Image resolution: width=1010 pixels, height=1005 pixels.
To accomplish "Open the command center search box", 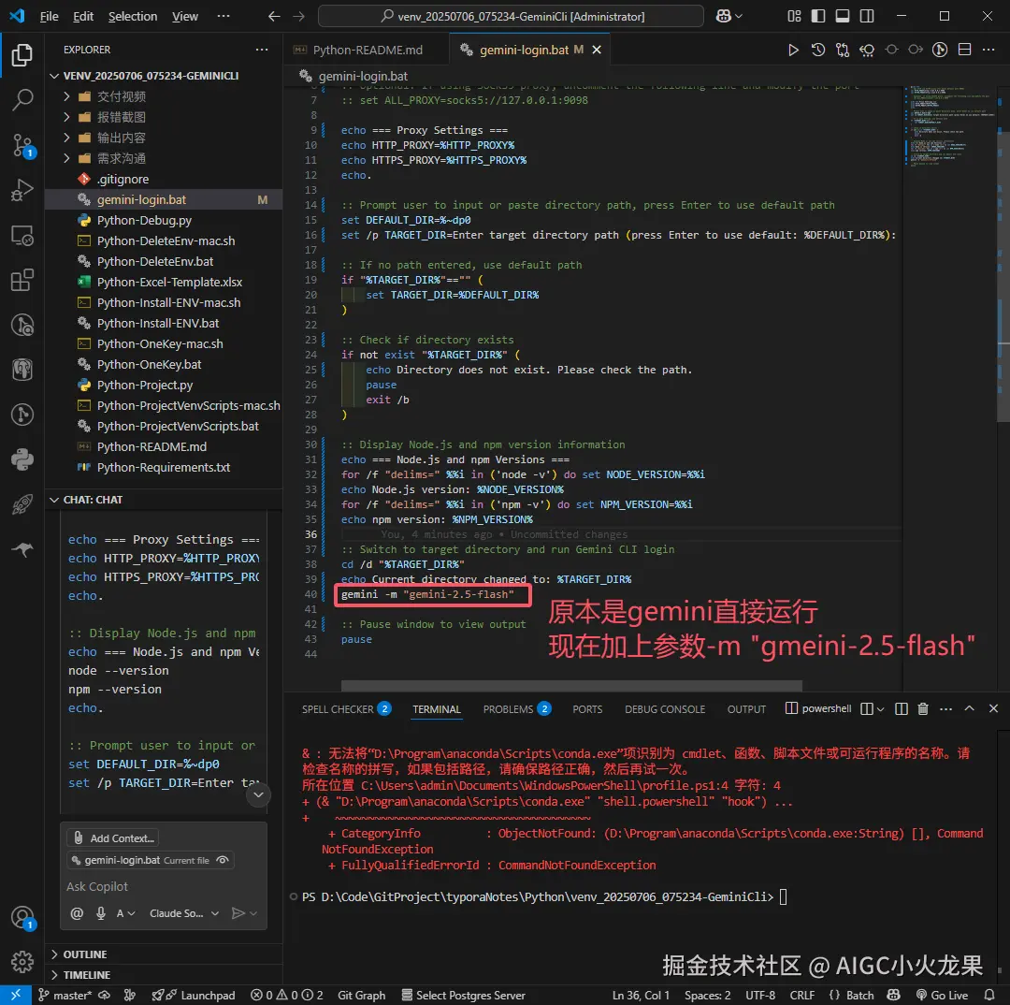I will click(511, 16).
